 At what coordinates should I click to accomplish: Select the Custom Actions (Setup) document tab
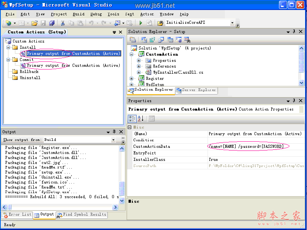[36, 32]
